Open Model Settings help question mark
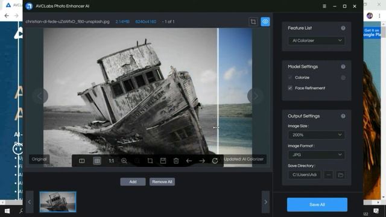Viewport: 386px width, 217px height. pos(343,67)
